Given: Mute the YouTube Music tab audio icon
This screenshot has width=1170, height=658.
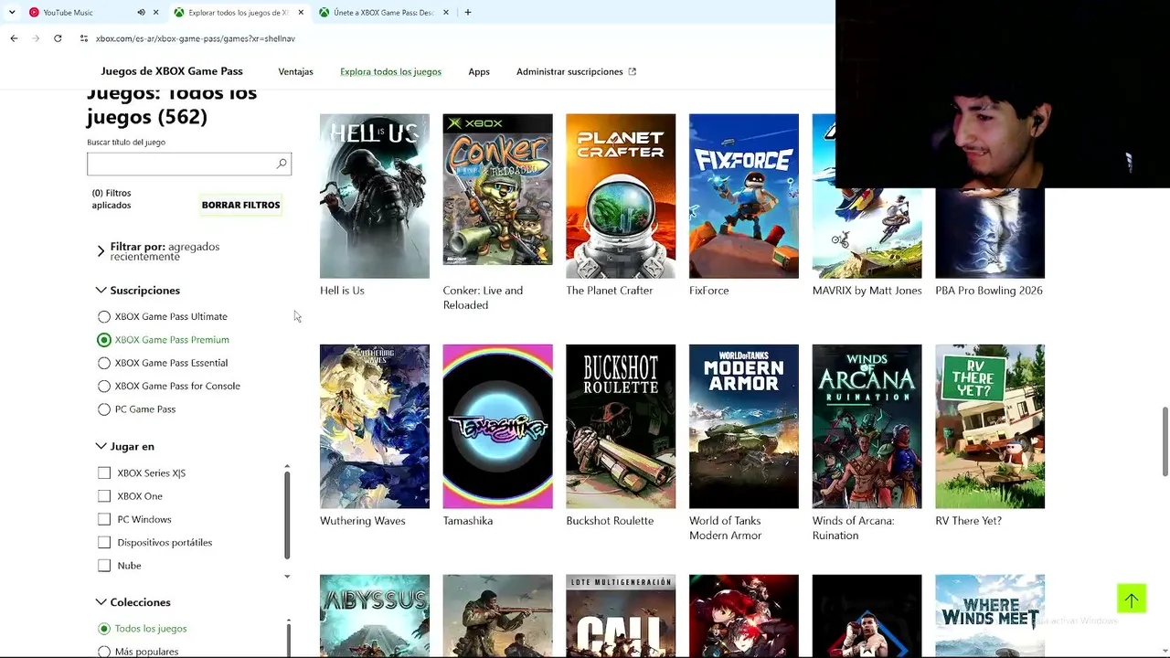Looking at the screenshot, I should click(x=141, y=13).
